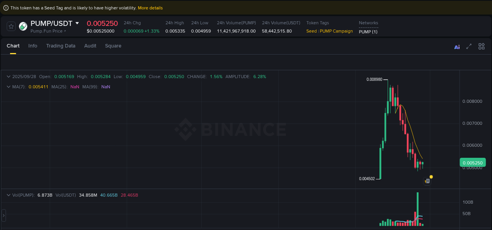Open the news event icon on the chart
Screen dimensions: 492x230
(x=427, y=181)
